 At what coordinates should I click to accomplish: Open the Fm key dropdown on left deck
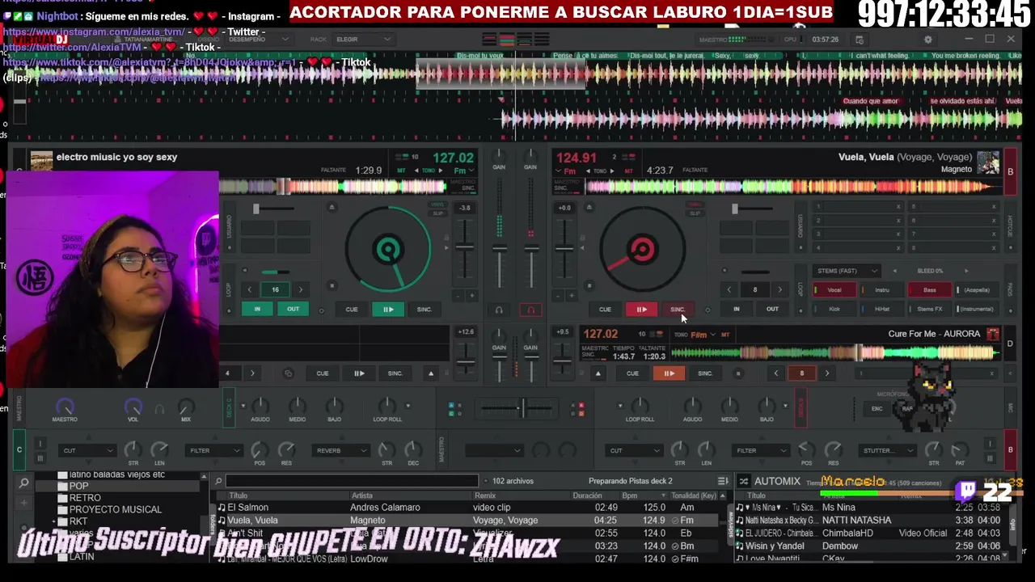[x=463, y=171]
